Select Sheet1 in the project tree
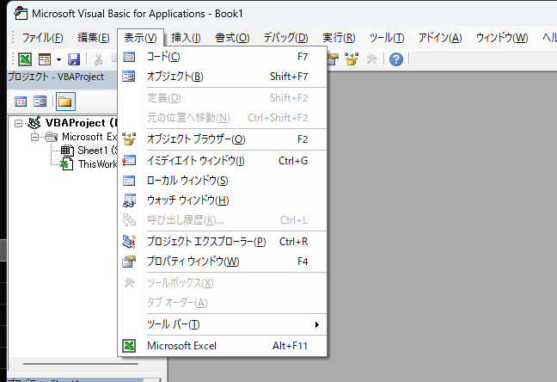557x382 pixels. tap(97, 151)
